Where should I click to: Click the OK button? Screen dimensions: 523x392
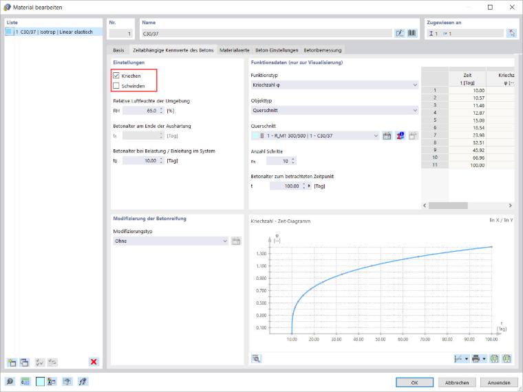[414, 382]
